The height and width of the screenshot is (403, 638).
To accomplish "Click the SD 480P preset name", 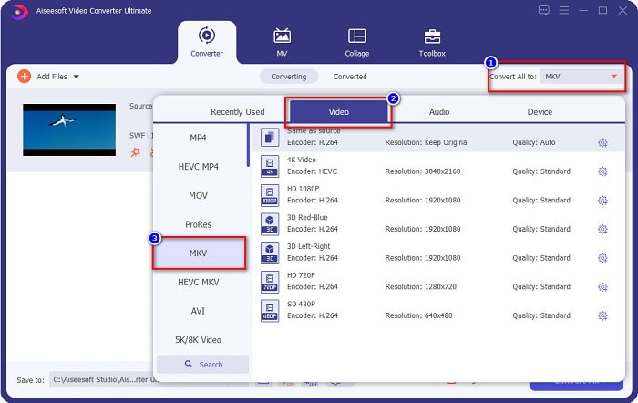I will click(x=301, y=304).
